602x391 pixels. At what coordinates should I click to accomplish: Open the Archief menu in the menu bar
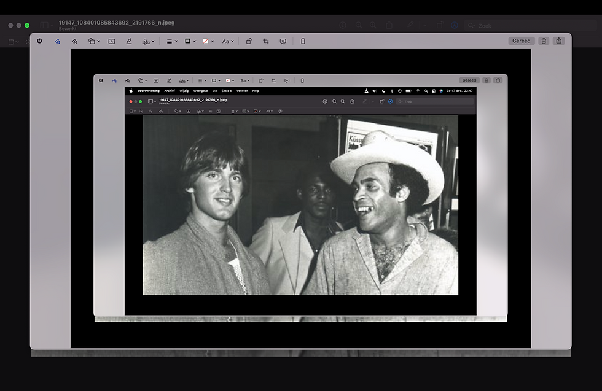170,91
